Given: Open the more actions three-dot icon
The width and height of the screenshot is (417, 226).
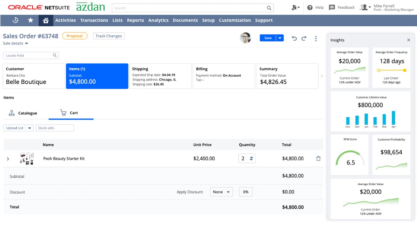Looking at the screenshot, I should [316, 38].
